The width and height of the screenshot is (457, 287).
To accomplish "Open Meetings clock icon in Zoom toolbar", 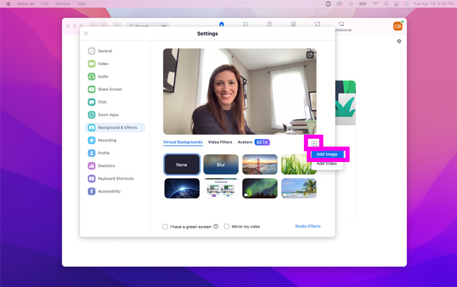I will click(x=269, y=24).
